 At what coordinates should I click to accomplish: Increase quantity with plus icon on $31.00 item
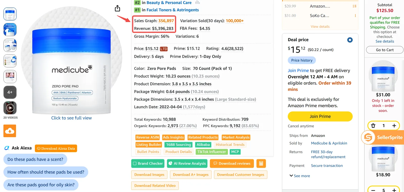click(x=394, y=126)
